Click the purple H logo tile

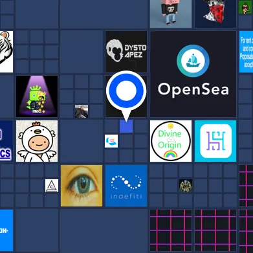215,141
